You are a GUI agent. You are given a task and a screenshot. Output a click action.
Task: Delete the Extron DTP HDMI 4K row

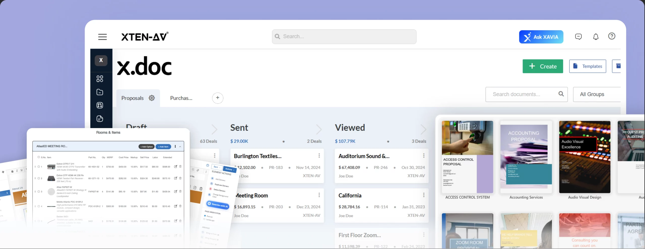tap(180, 178)
